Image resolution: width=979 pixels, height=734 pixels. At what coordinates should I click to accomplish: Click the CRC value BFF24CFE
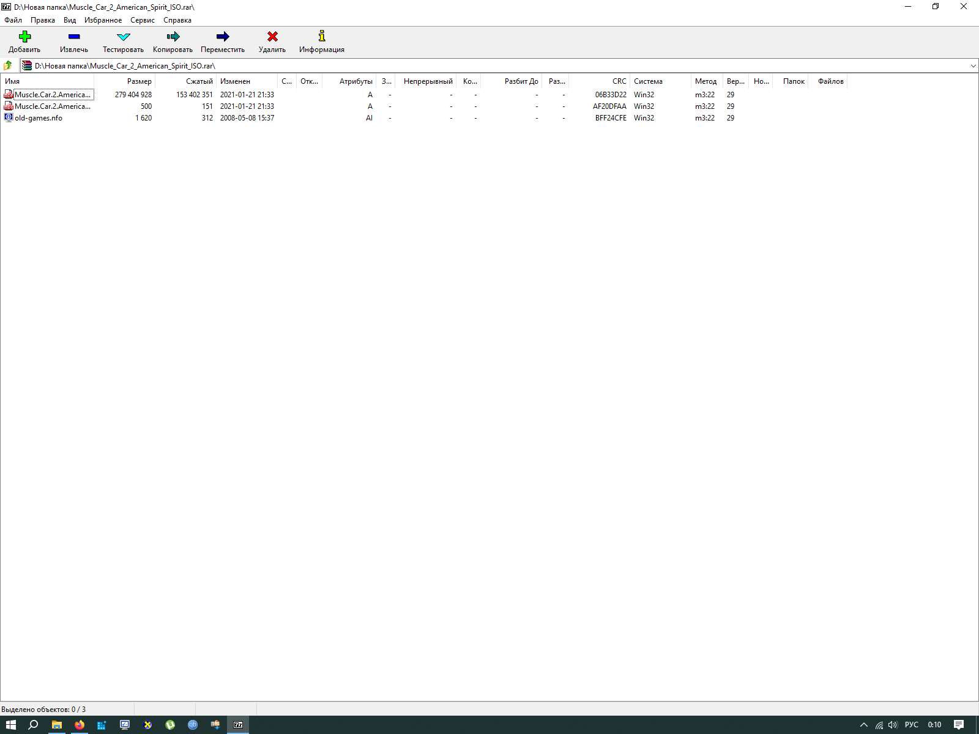click(611, 118)
